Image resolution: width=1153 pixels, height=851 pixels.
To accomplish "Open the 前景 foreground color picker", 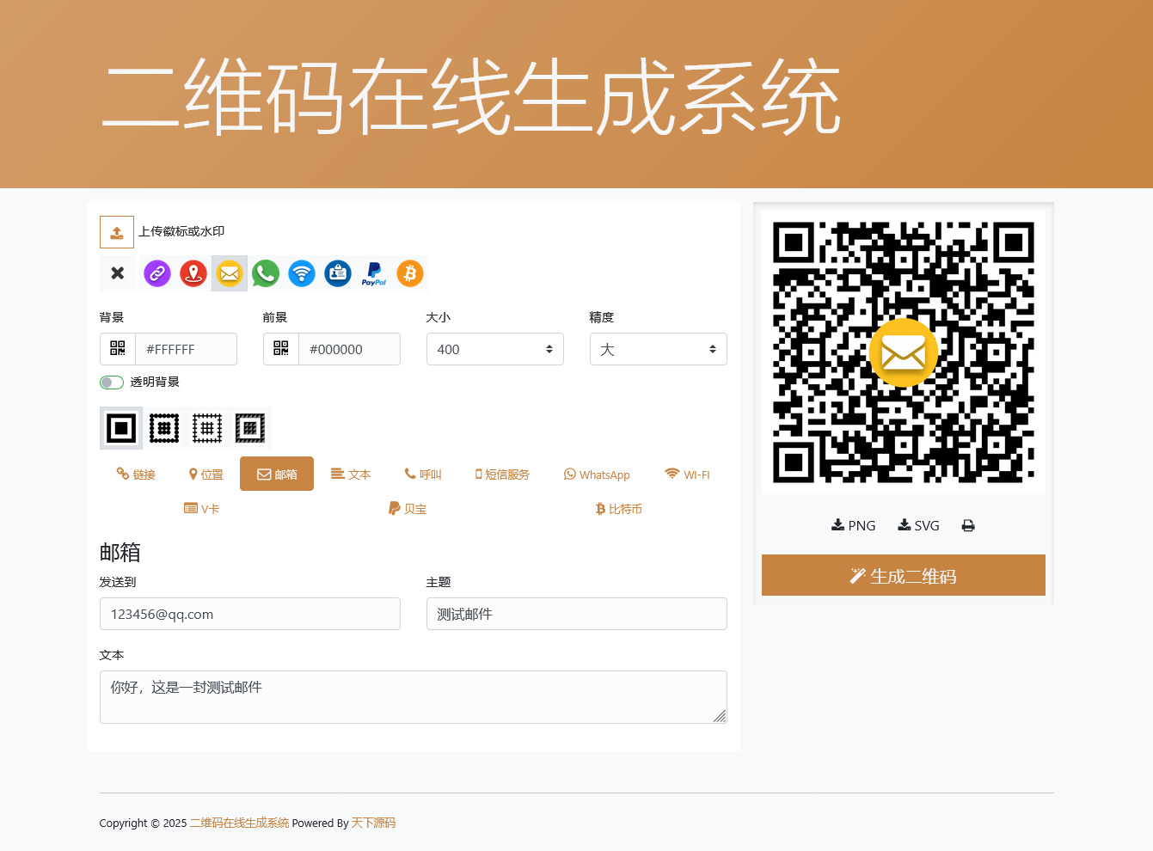I will (x=281, y=349).
